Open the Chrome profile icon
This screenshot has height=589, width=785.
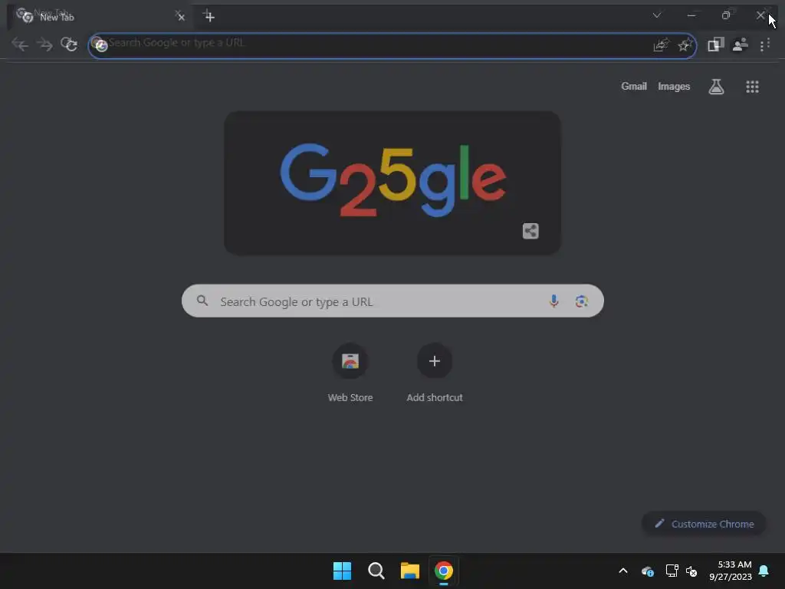click(x=740, y=44)
